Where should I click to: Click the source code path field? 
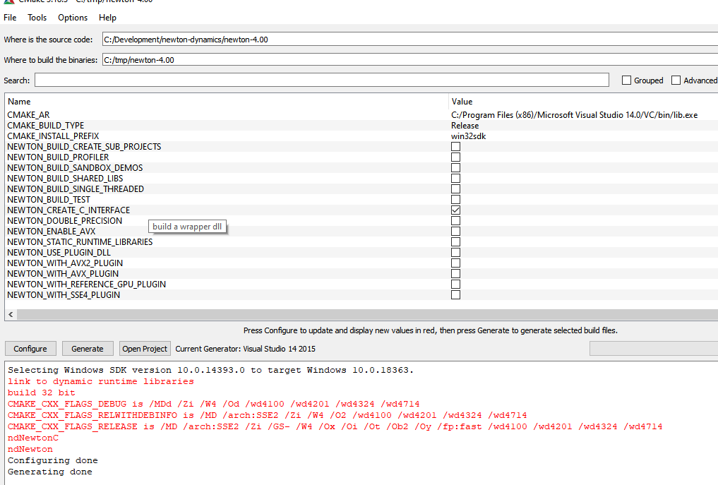409,40
